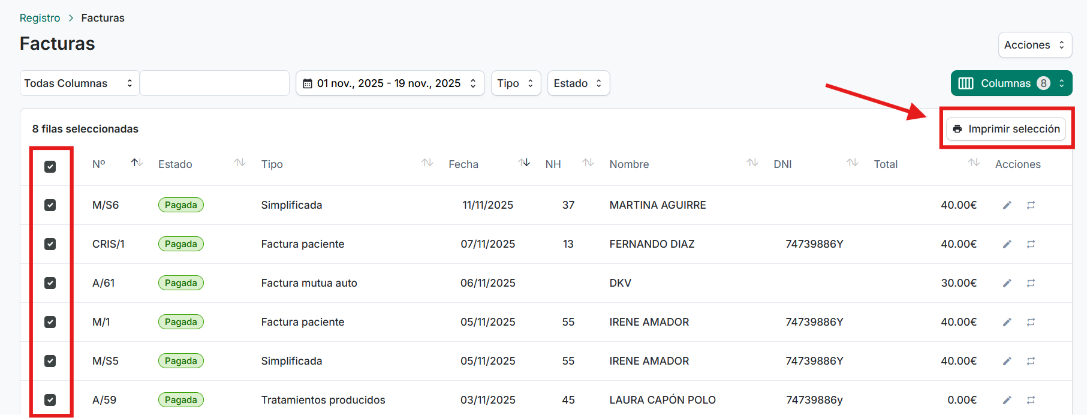This screenshot has width=1087, height=418.
Task: Open the Acciones menu at top right
Action: tap(1034, 45)
